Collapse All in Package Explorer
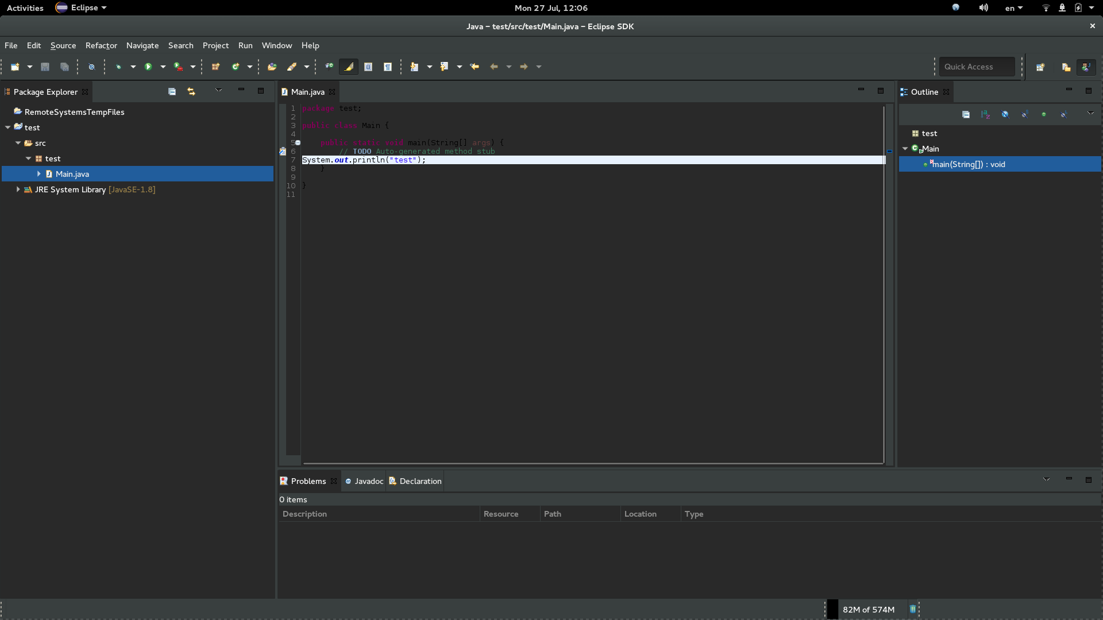1103x620 pixels. coord(172,91)
